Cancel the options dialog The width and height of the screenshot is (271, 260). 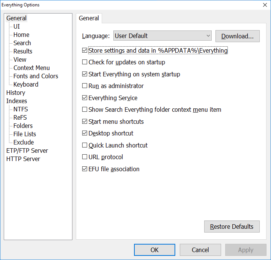(x=200, y=250)
